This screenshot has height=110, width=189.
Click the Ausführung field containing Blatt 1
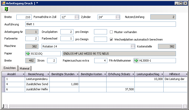tap(100, 24)
